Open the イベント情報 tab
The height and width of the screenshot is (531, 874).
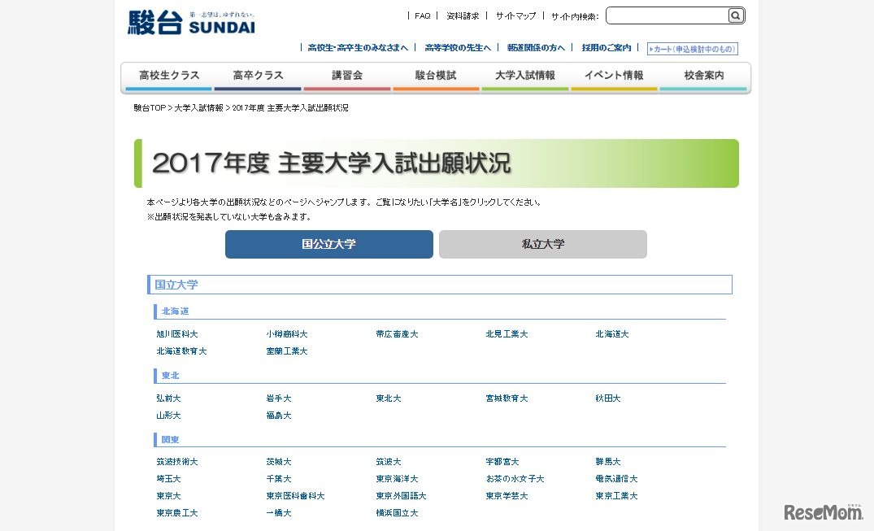[x=614, y=75]
